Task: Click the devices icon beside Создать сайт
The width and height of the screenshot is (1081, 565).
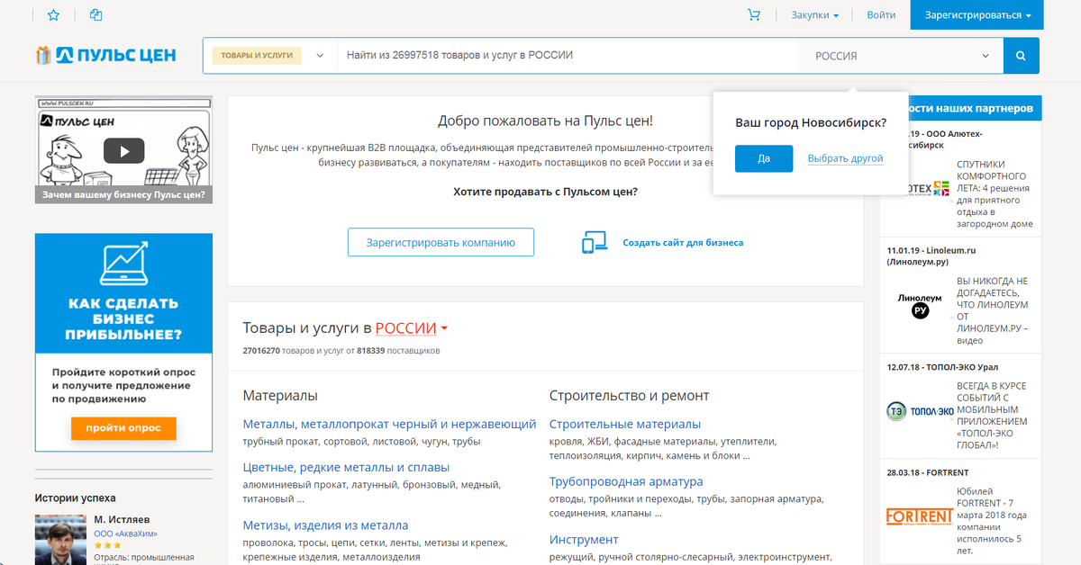Action: 595,243
